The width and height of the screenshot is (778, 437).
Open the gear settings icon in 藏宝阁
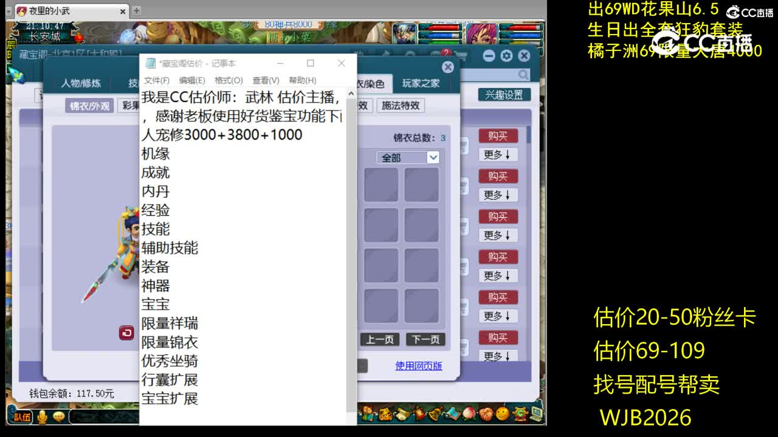click(506, 56)
